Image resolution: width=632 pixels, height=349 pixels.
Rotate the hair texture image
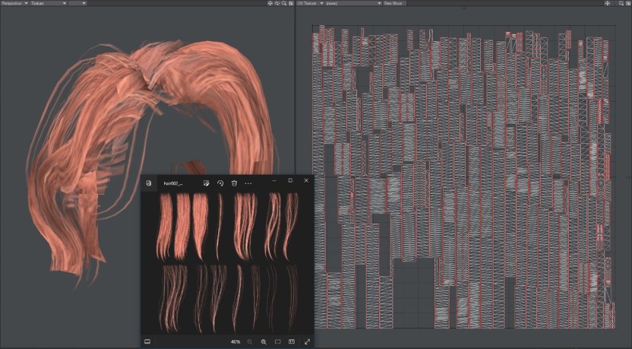[x=220, y=183]
